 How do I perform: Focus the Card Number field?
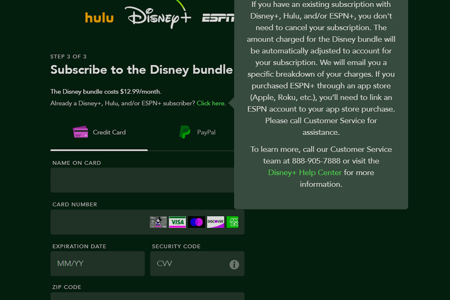pos(148,222)
